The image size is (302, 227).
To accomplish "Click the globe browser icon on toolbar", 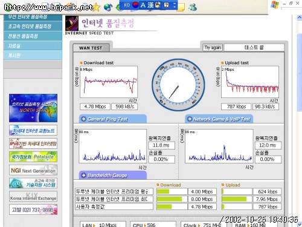I will tap(108, 7).
